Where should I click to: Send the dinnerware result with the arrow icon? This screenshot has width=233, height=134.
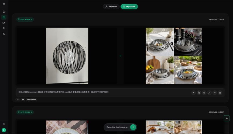point(215,93)
